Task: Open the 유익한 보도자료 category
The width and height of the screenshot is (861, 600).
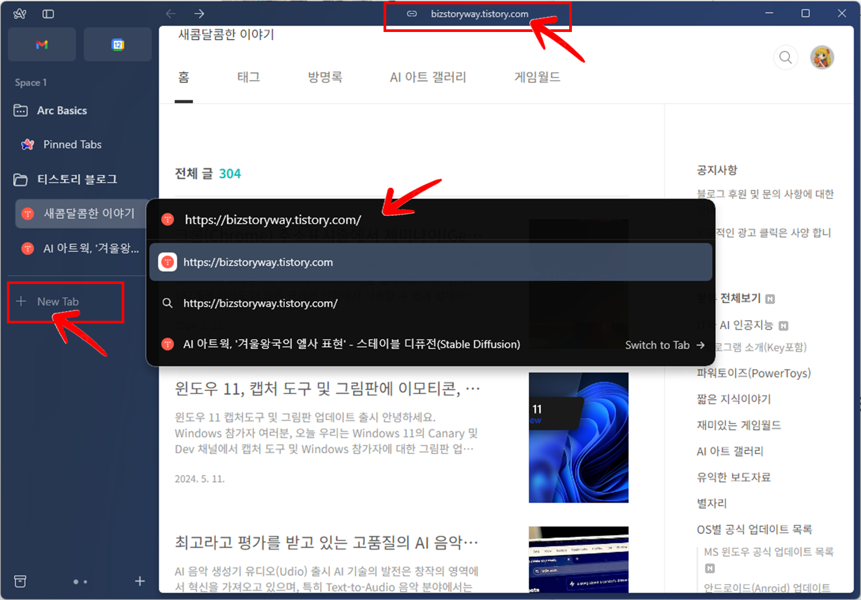Action: (x=734, y=477)
